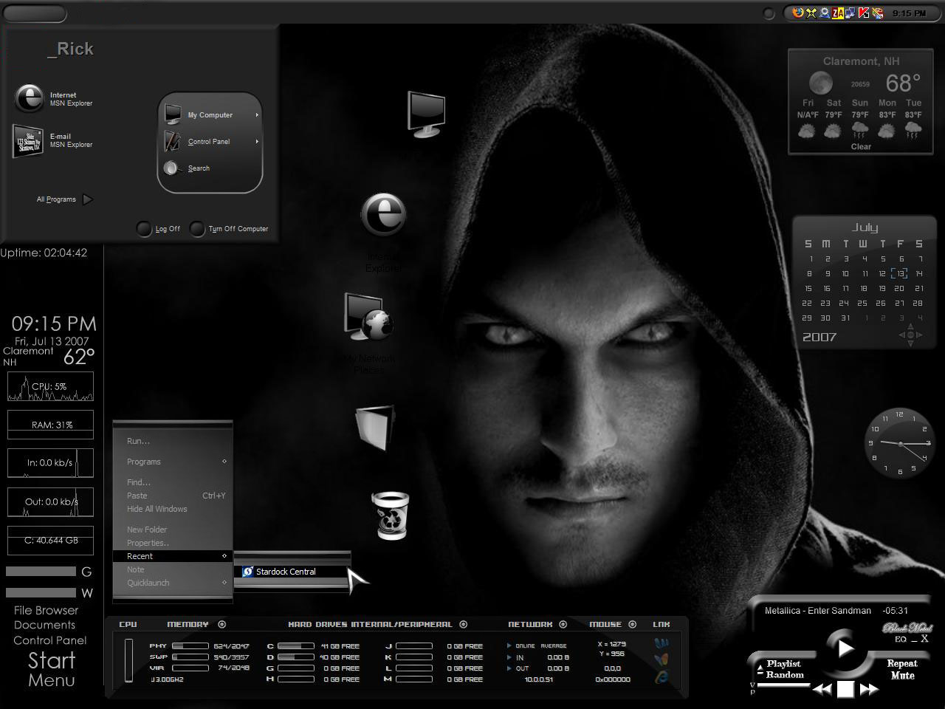The image size is (945, 709).
Task: Click the Firefox icon in system tray
Action: click(x=797, y=13)
